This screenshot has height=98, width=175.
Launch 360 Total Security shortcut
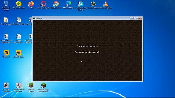click(x=19, y=5)
